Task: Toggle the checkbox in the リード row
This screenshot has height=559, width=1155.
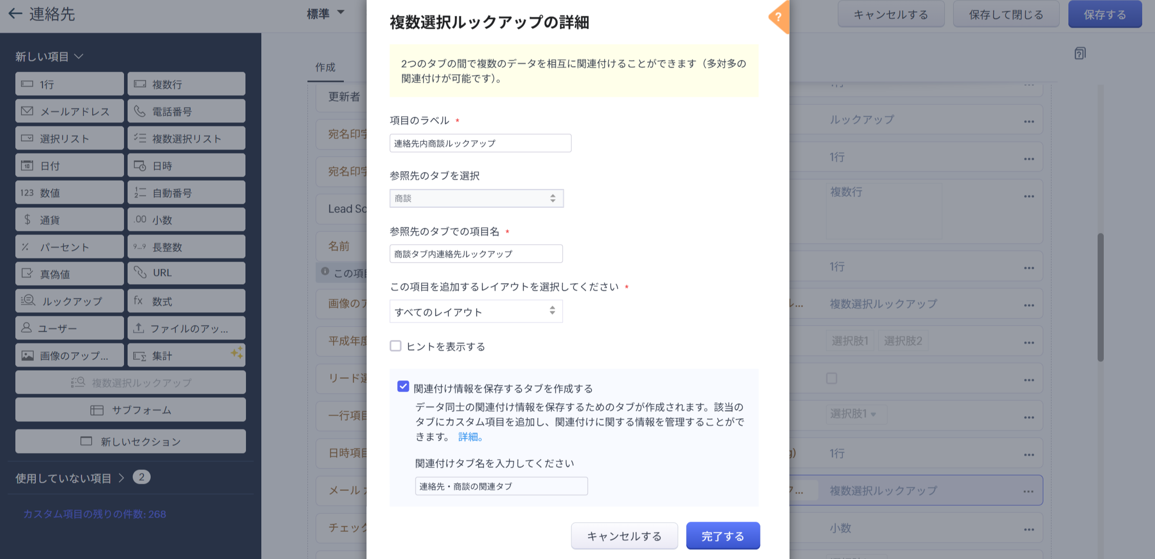Action: pos(832,378)
